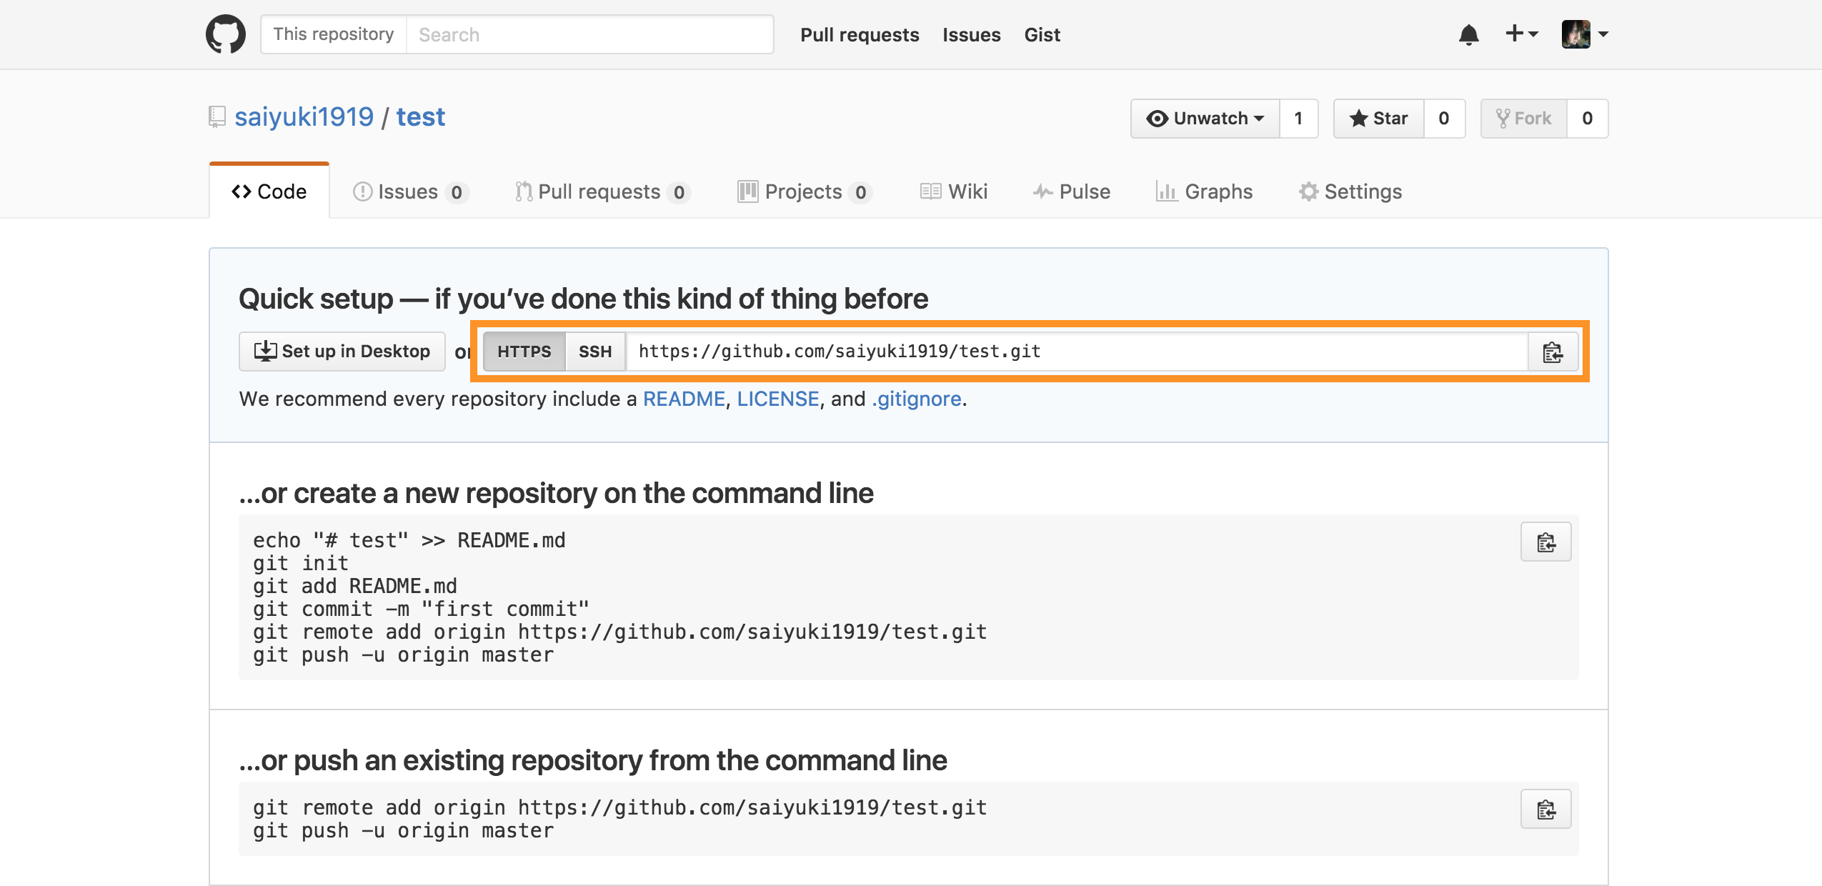Viewport: 1822px width, 886px height.
Task: Copy the repository URL to clipboard
Action: (1552, 352)
